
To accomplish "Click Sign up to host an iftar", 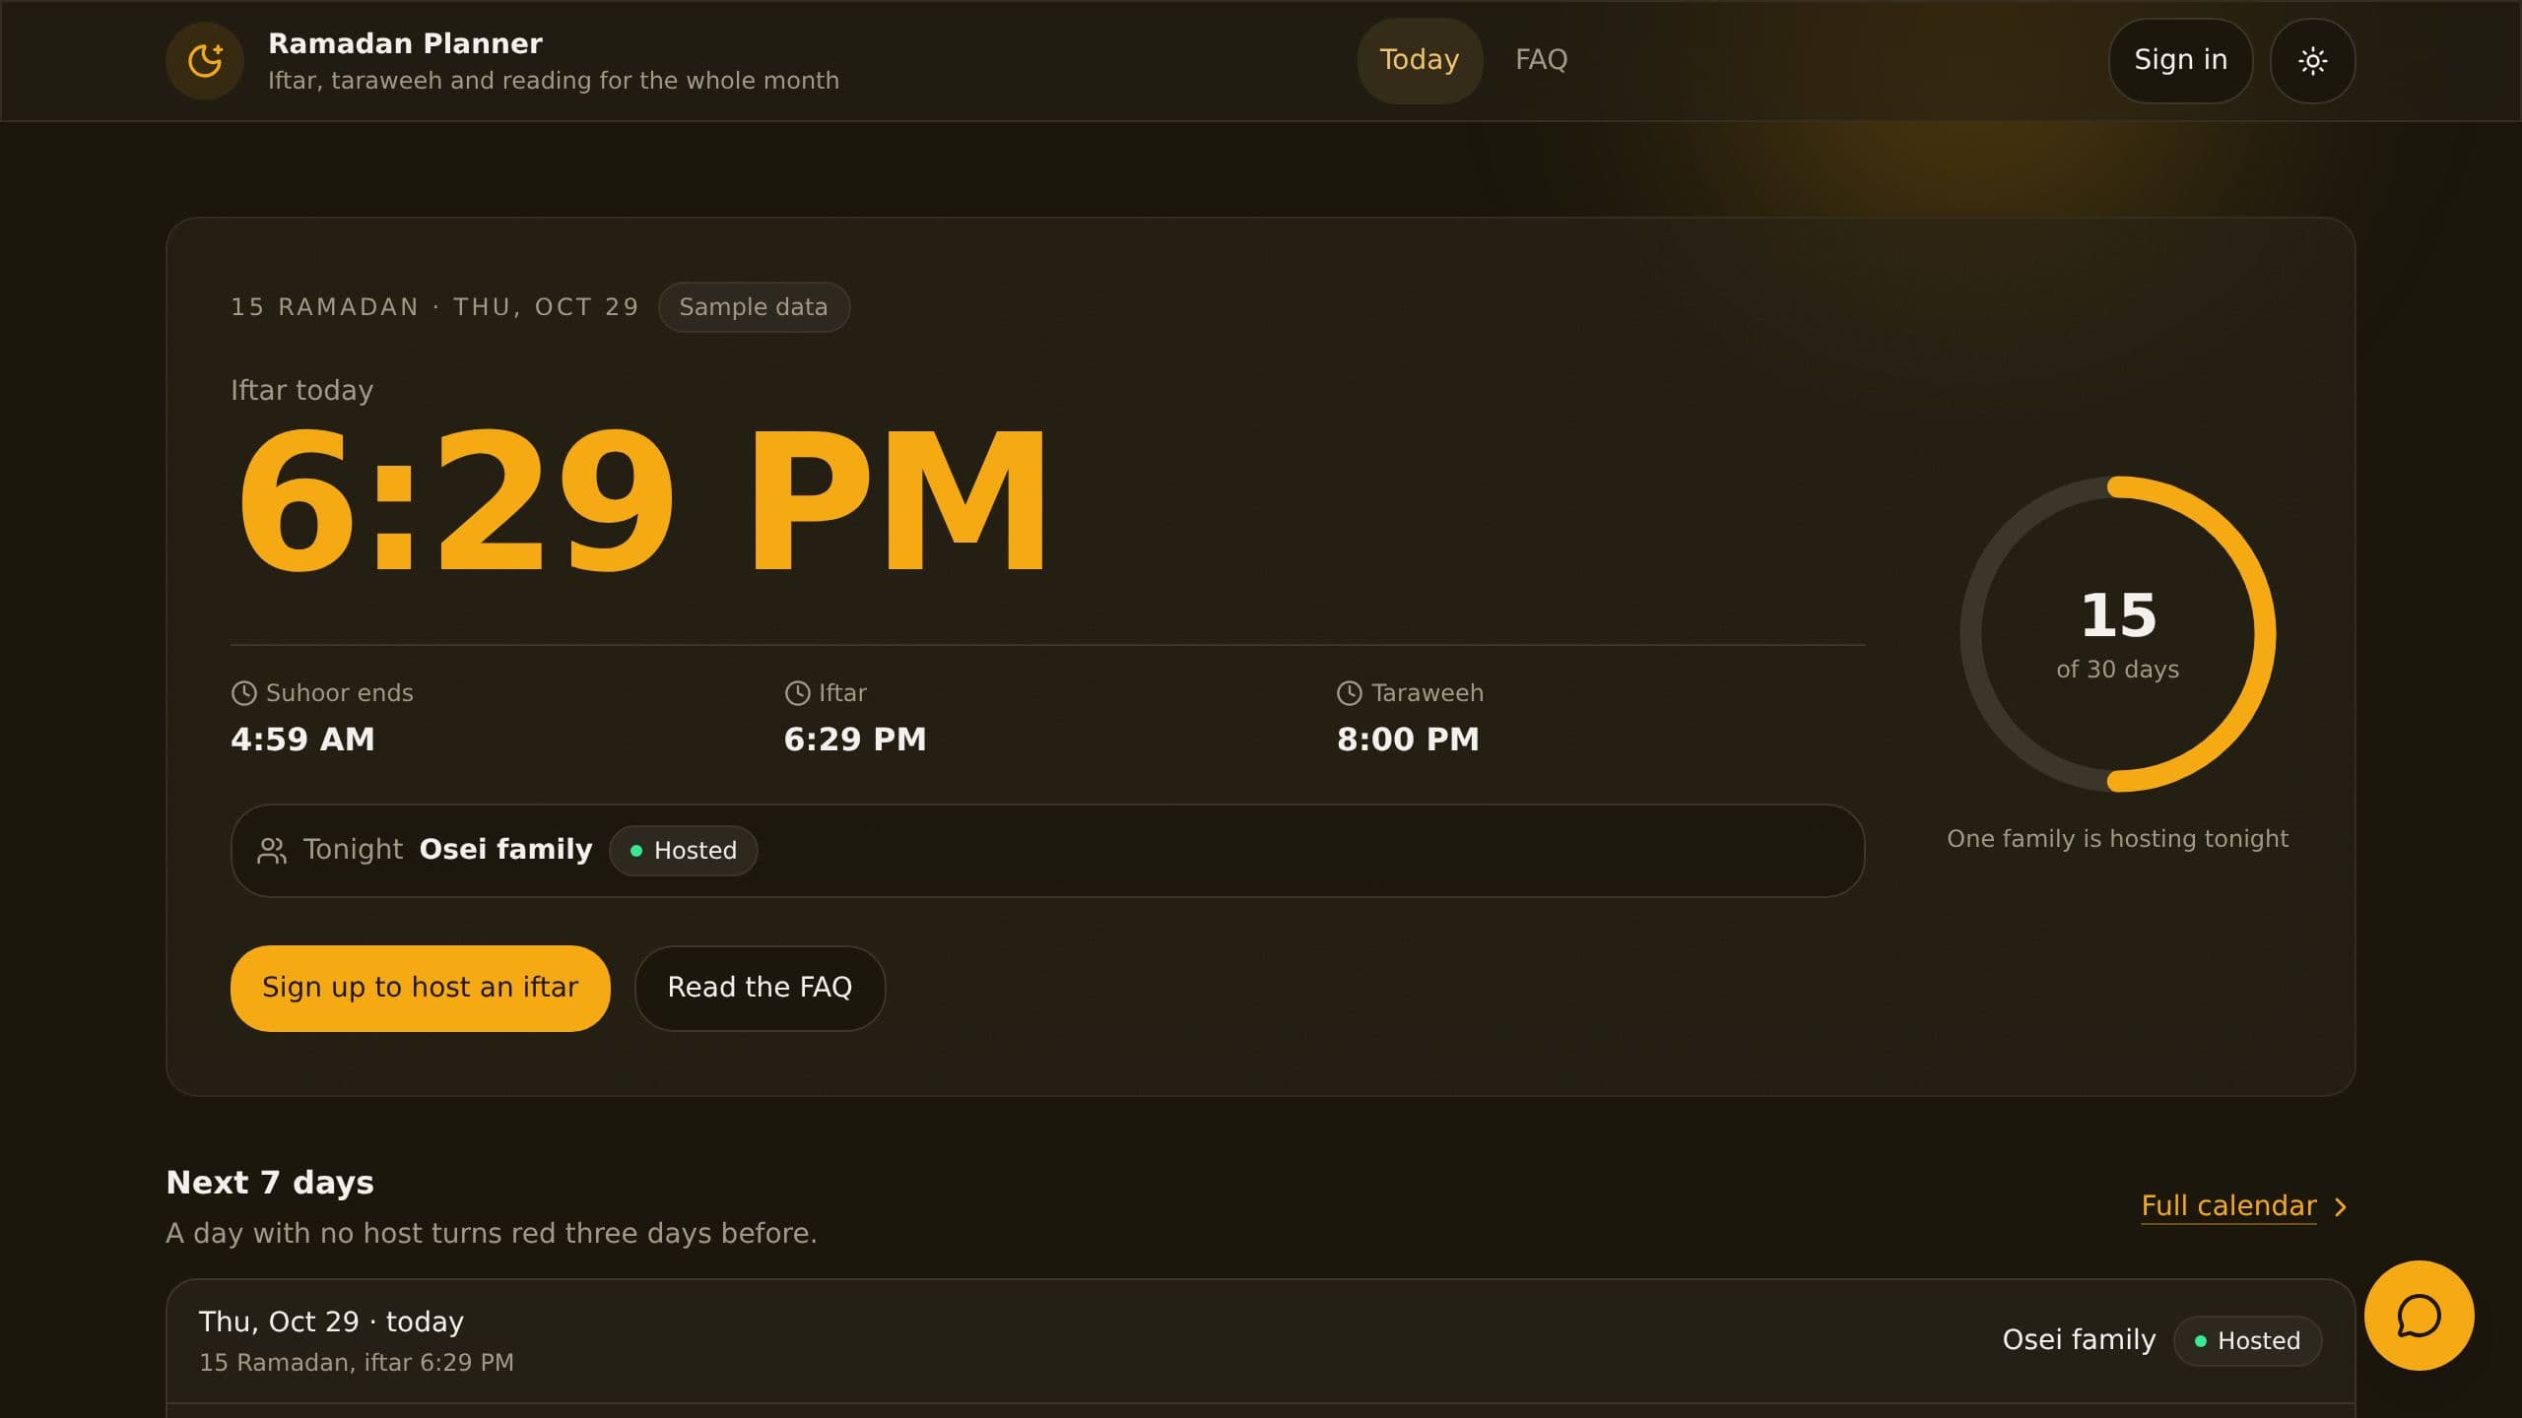I will coord(420,988).
